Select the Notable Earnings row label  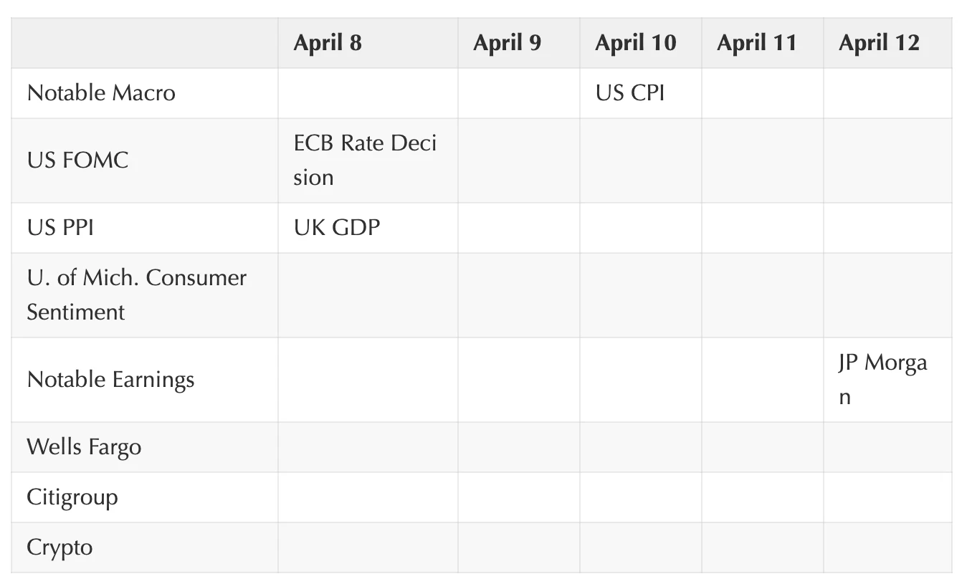point(110,379)
